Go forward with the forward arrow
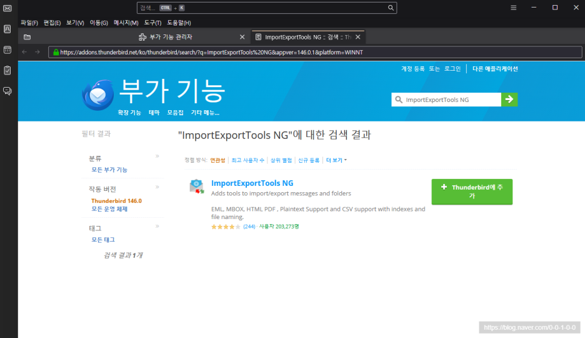The height and width of the screenshot is (338, 585). pos(37,52)
